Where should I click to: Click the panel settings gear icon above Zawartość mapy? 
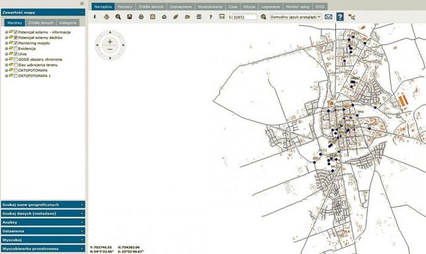coord(82,3)
